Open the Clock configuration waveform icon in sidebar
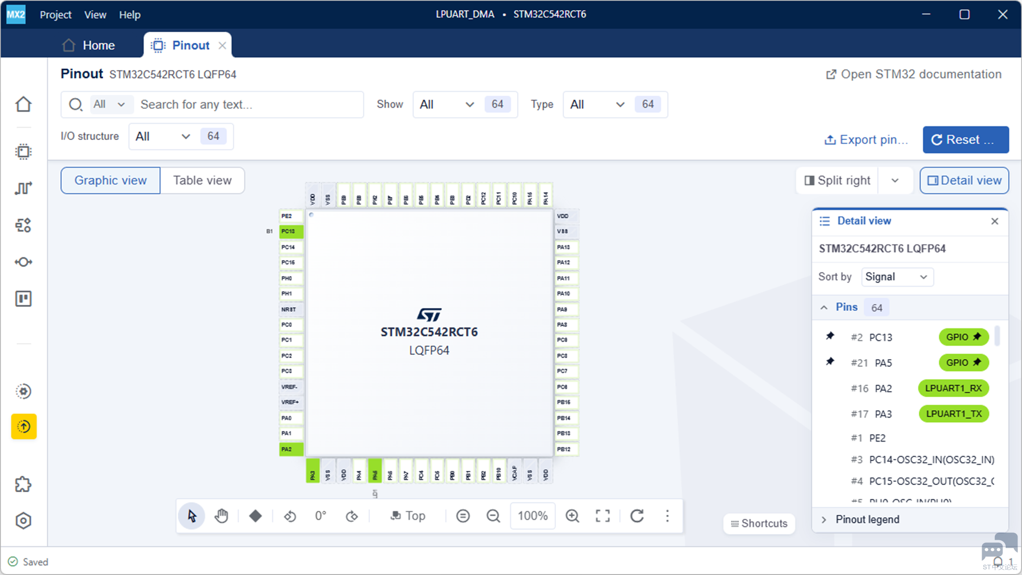This screenshot has width=1022, height=575. (24, 189)
